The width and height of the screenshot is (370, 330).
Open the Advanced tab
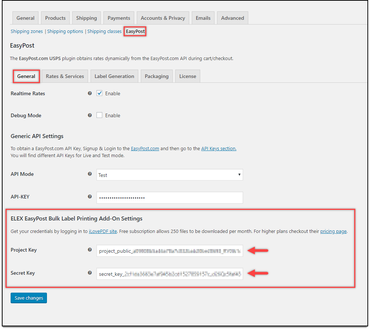[x=232, y=18]
